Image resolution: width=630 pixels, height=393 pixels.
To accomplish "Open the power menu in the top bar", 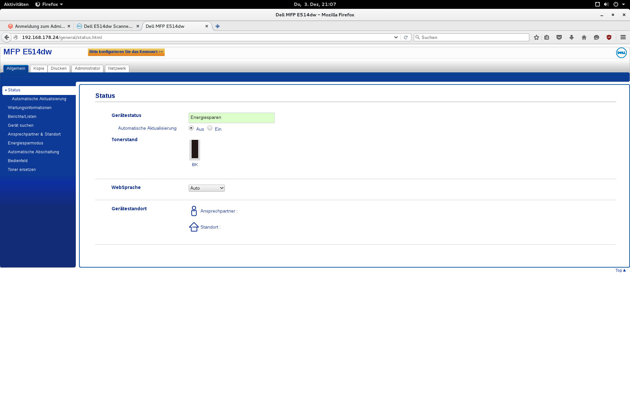I will click(x=616, y=4).
